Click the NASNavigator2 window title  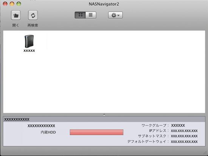tap(104, 4)
